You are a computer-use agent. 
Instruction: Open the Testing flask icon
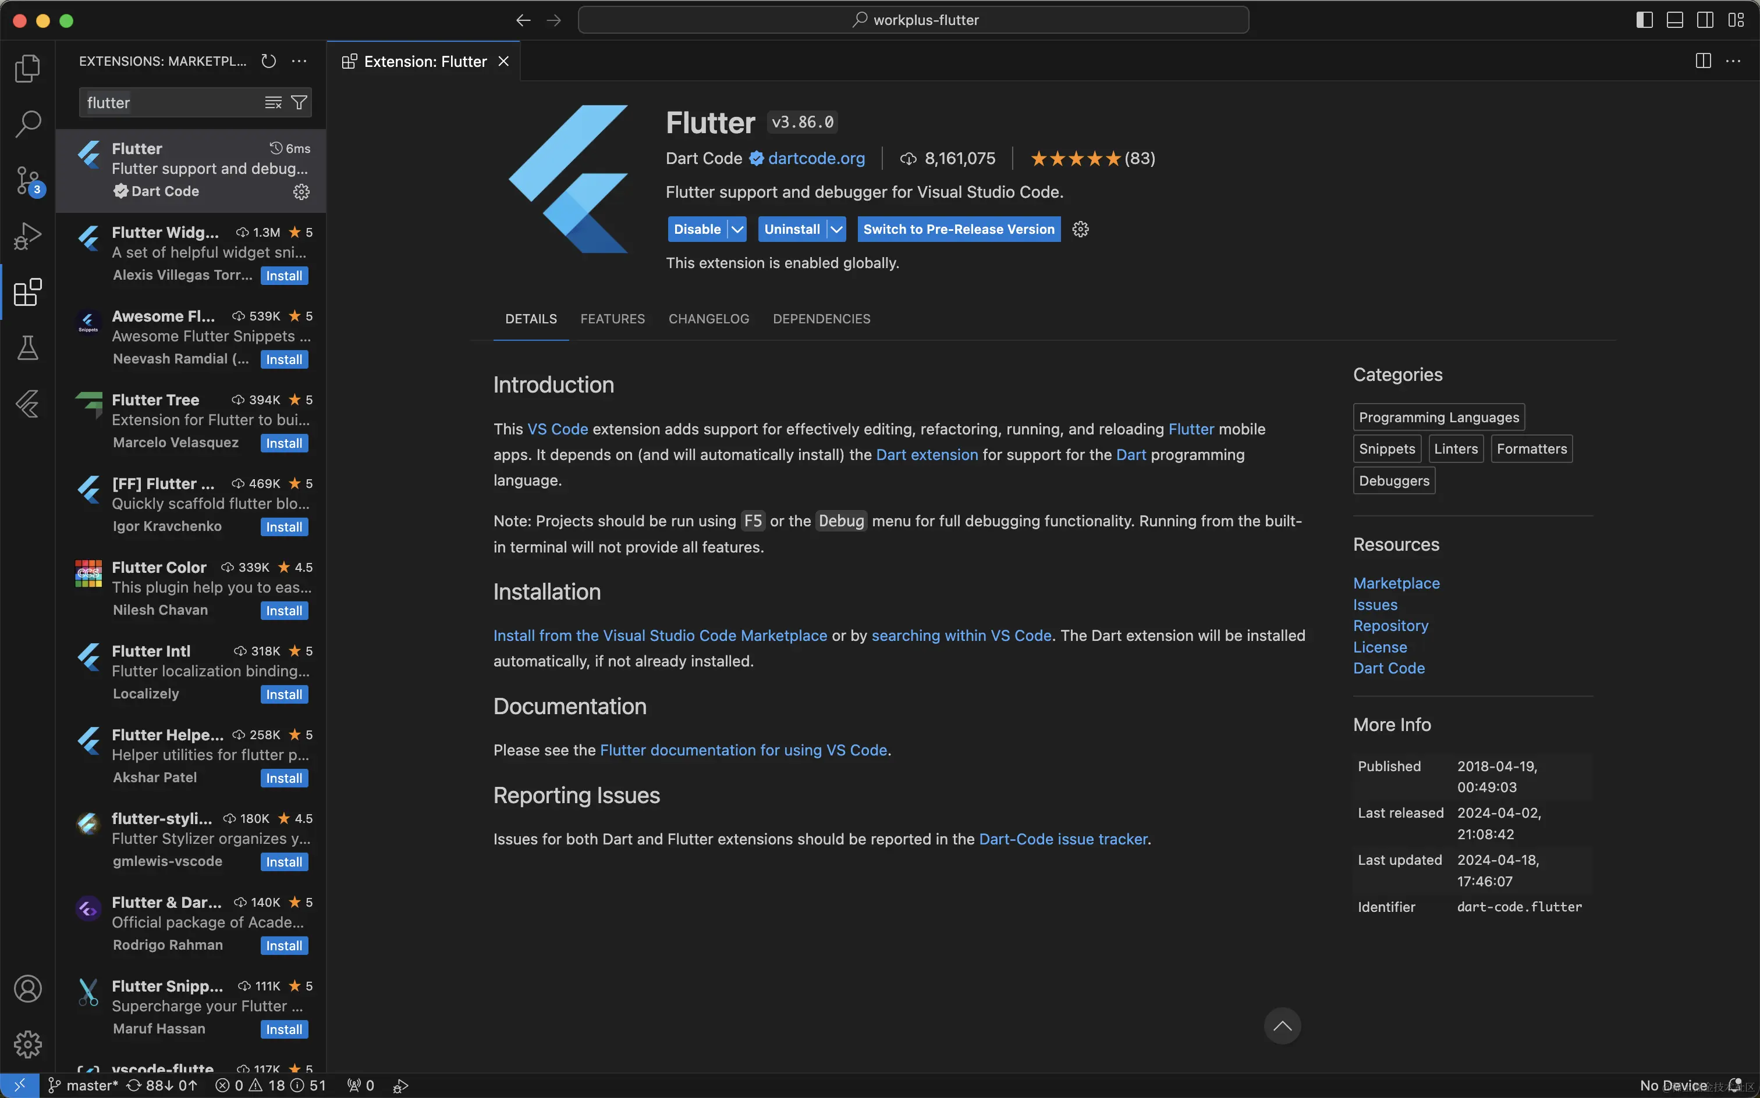pos(27,348)
